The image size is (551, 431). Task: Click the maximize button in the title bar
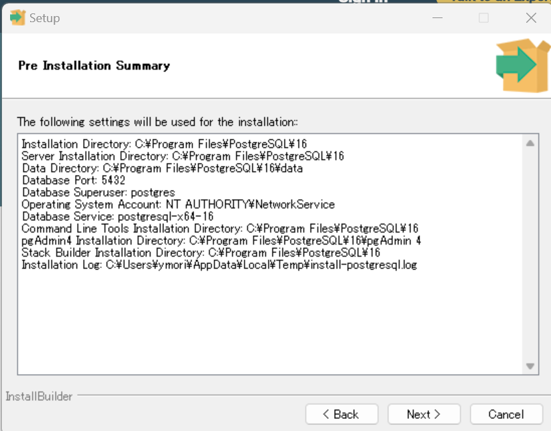483,17
